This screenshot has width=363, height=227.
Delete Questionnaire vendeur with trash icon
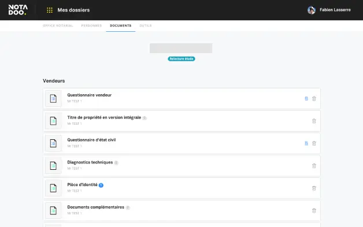click(314, 99)
